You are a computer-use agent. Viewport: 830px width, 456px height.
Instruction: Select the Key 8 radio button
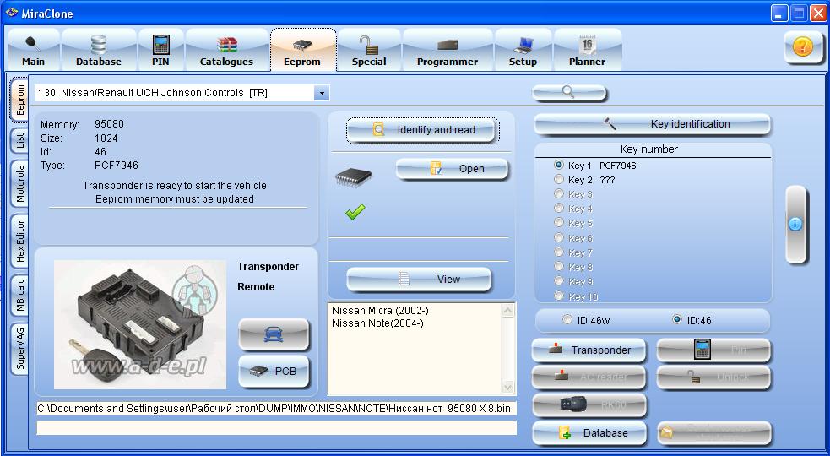tap(558, 266)
